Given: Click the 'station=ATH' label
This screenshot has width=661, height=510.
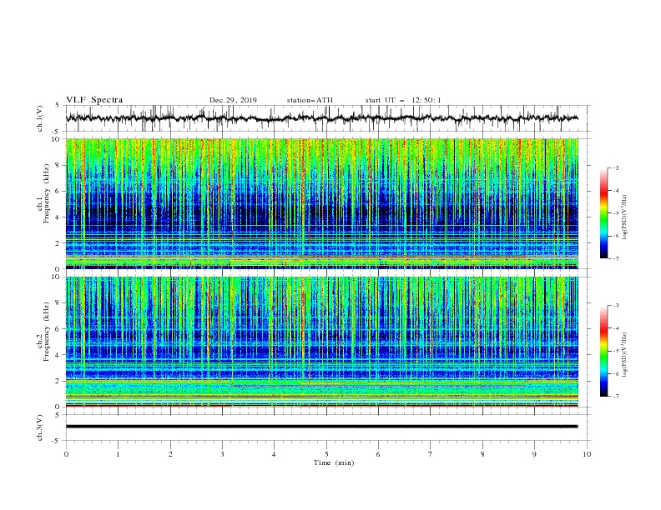Looking at the screenshot, I should click(x=310, y=100).
